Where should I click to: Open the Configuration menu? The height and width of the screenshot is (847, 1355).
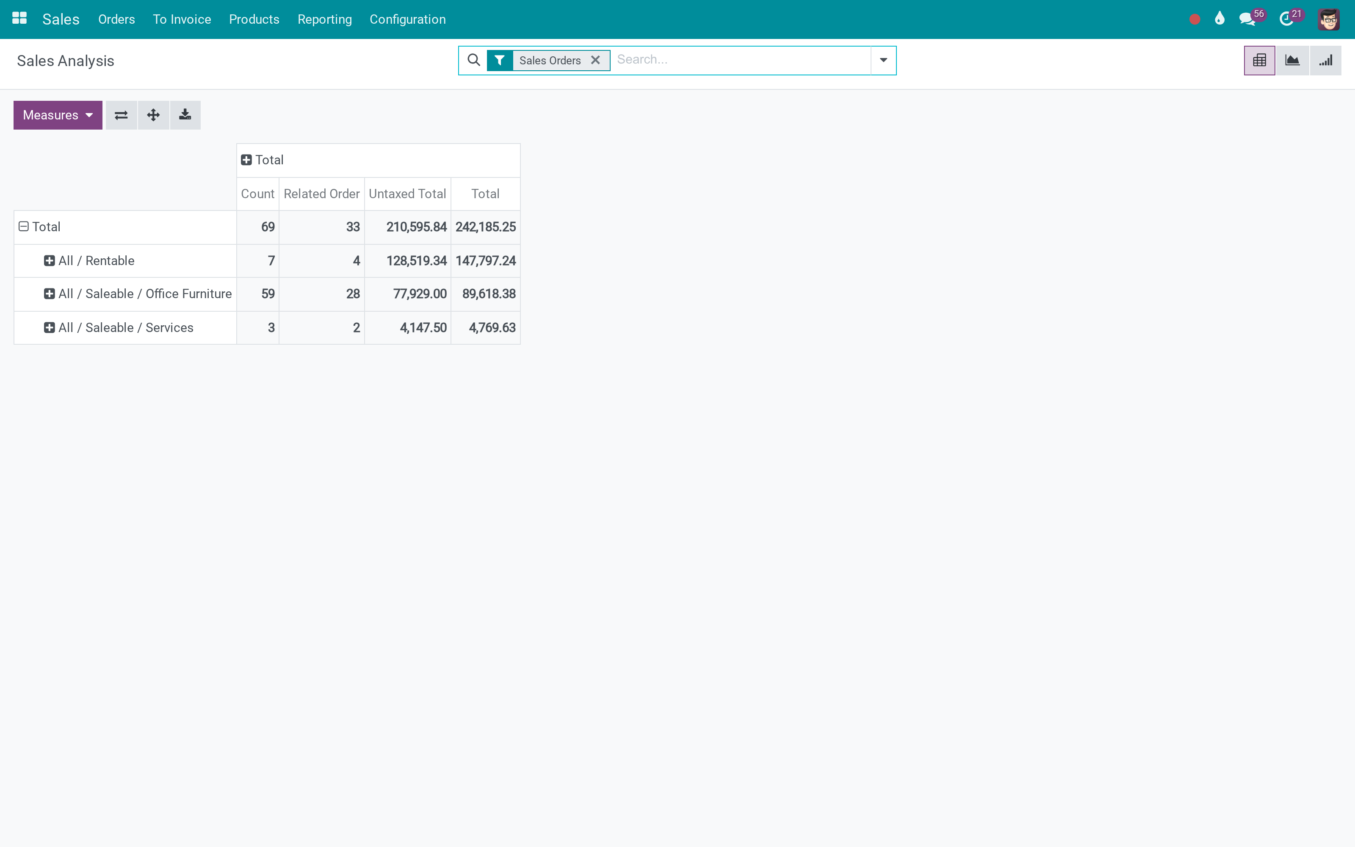(408, 19)
